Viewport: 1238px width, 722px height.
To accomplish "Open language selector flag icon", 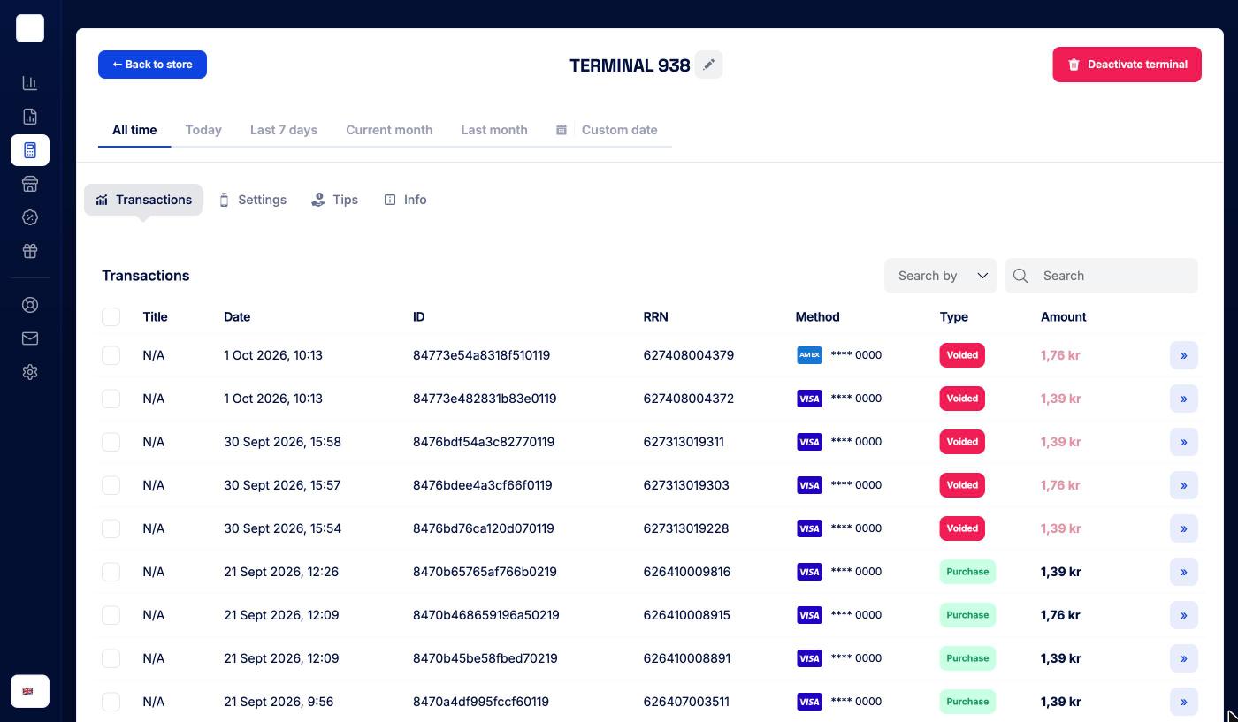I will (29, 691).
